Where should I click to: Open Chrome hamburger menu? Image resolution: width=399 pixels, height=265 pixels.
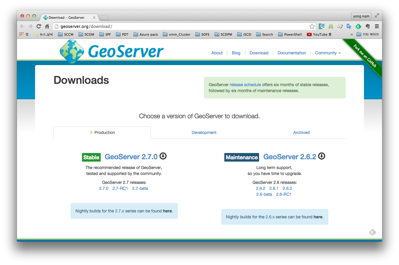pyautogui.click(x=377, y=26)
